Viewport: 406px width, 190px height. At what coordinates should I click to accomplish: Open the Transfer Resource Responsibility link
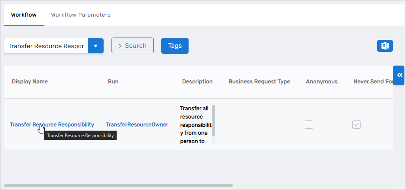click(x=52, y=124)
